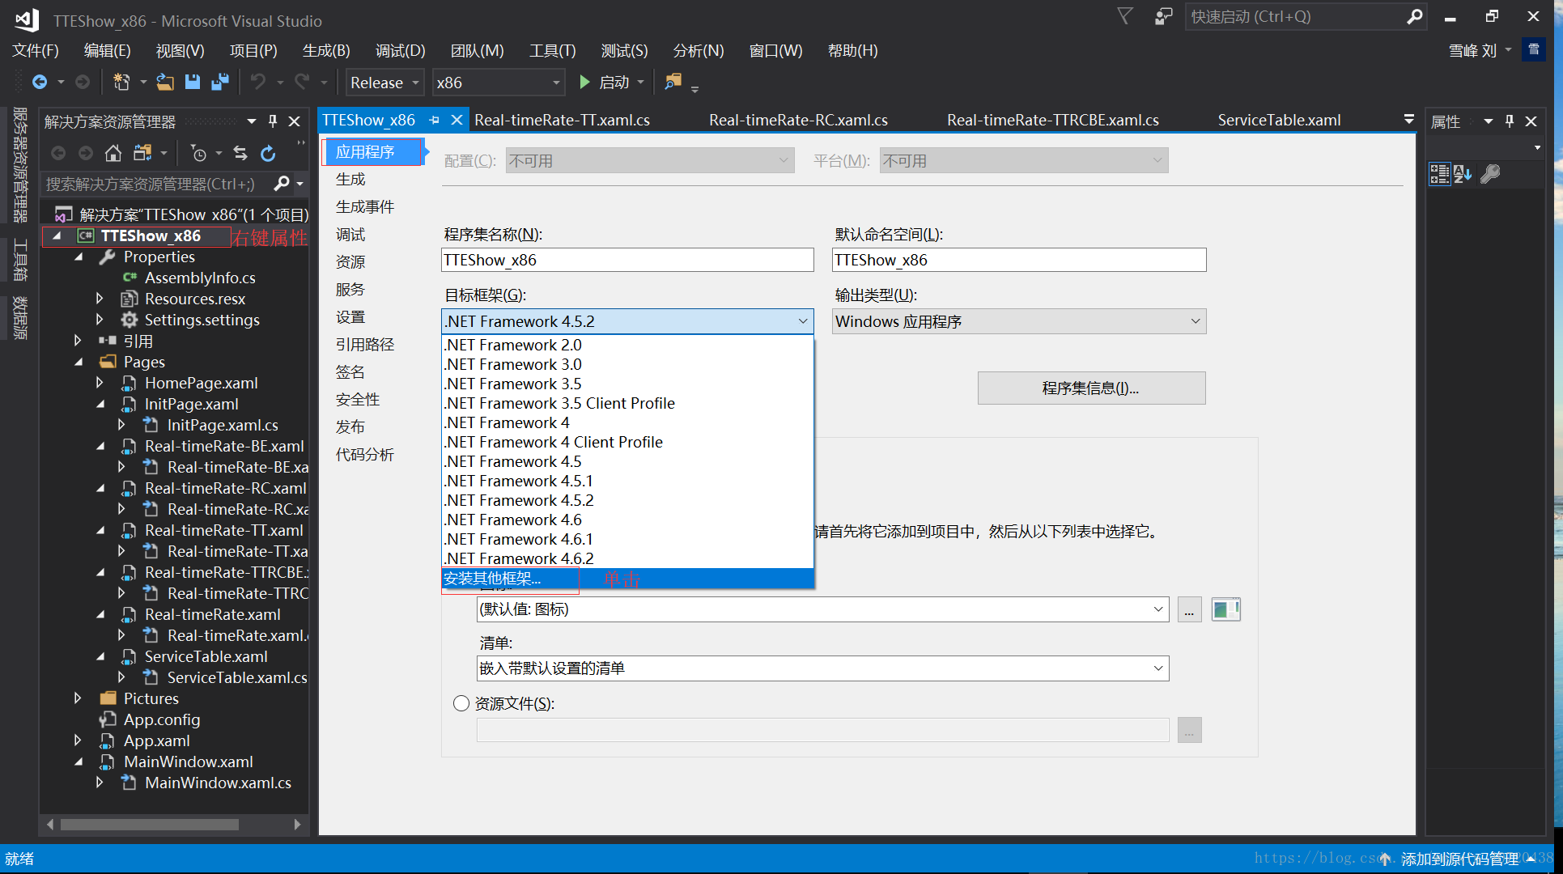This screenshot has width=1563, height=874.
Task: Click 添加到源代码管理 in status bar
Action: point(1459,859)
